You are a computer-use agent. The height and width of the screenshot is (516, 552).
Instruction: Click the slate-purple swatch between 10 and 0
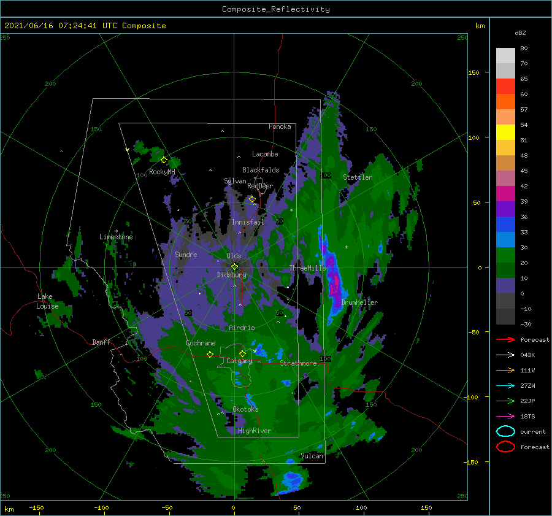[505, 286]
